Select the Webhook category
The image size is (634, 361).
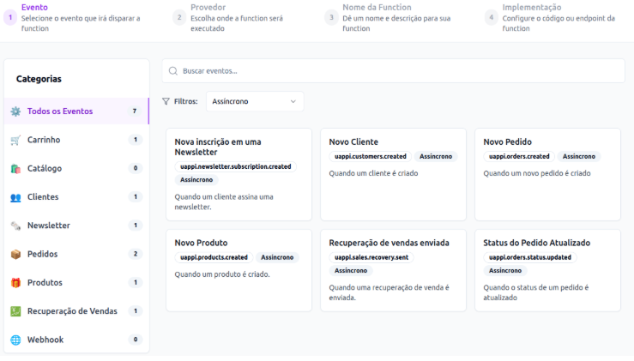tap(76, 340)
